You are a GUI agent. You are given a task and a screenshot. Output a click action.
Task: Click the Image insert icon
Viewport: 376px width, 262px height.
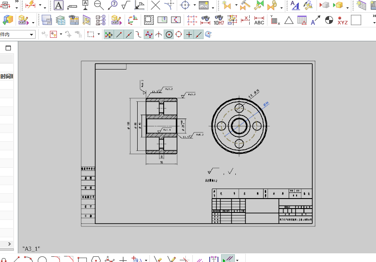coord(204,5)
